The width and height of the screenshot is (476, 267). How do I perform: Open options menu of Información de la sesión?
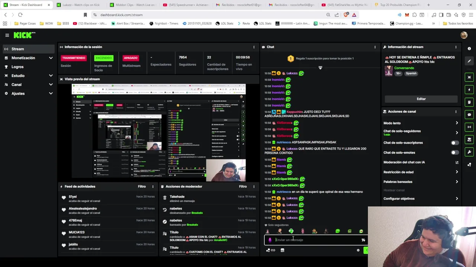(x=254, y=47)
